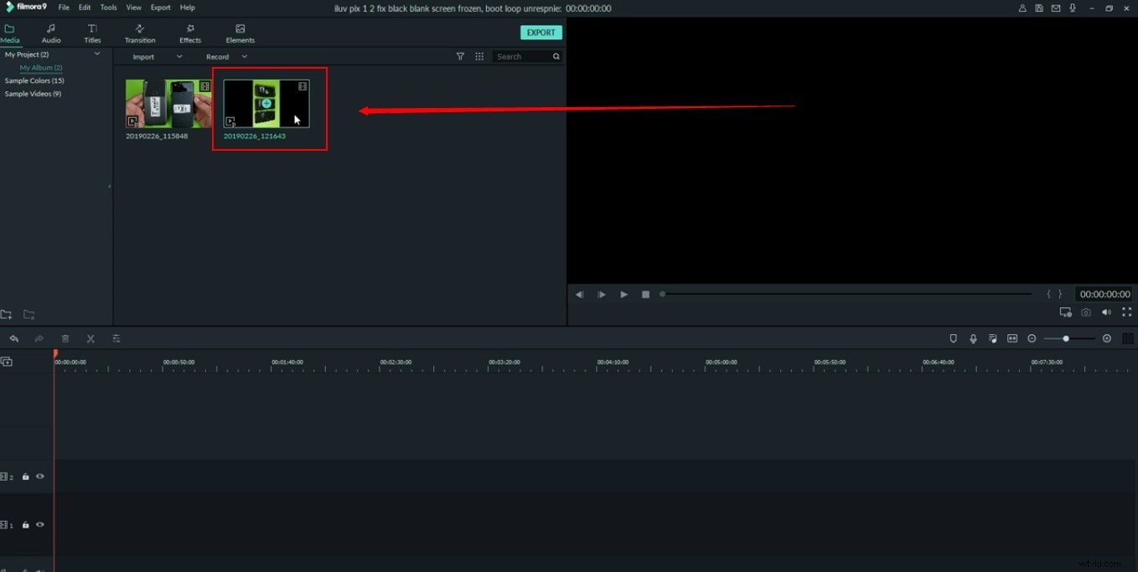The image size is (1138, 572).
Task: Switch to the Audio tab
Action: [50, 33]
